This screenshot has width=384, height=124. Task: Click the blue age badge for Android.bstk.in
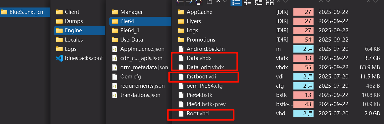[303, 49]
